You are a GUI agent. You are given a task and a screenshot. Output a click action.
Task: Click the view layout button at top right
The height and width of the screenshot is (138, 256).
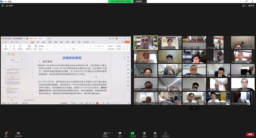point(251,6)
